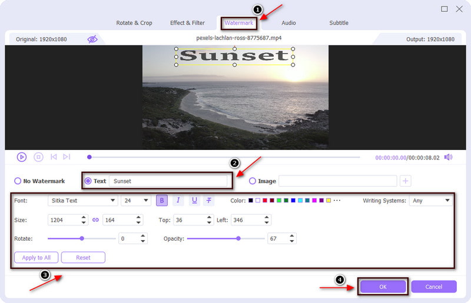This screenshot has width=471, height=303.
Task: Increase the Rotate value
Action: tap(143, 236)
